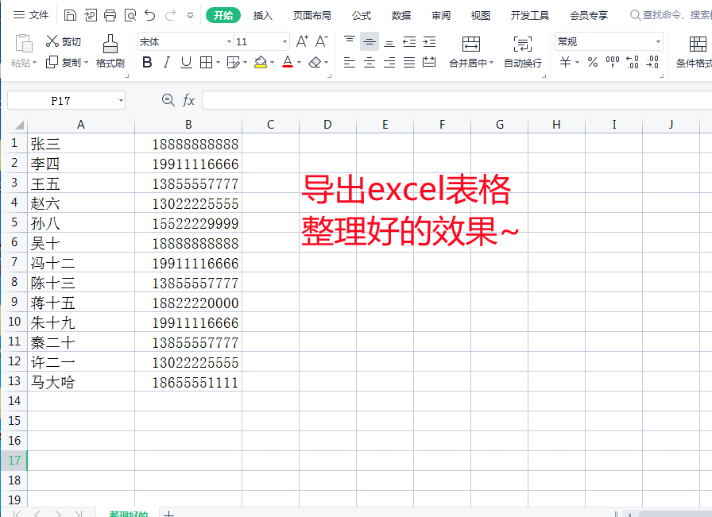The height and width of the screenshot is (517, 712).
Task: Click Merge and Center (合并居中) icon
Action: pos(471,44)
